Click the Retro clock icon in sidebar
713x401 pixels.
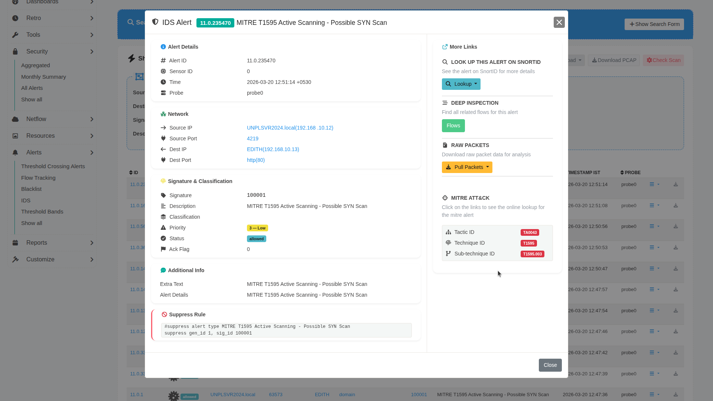point(15,18)
